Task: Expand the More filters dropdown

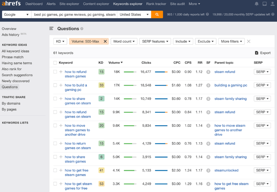Action: click(x=231, y=41)
